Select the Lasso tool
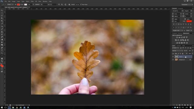 pyautogui.click(x=2, y=15)
